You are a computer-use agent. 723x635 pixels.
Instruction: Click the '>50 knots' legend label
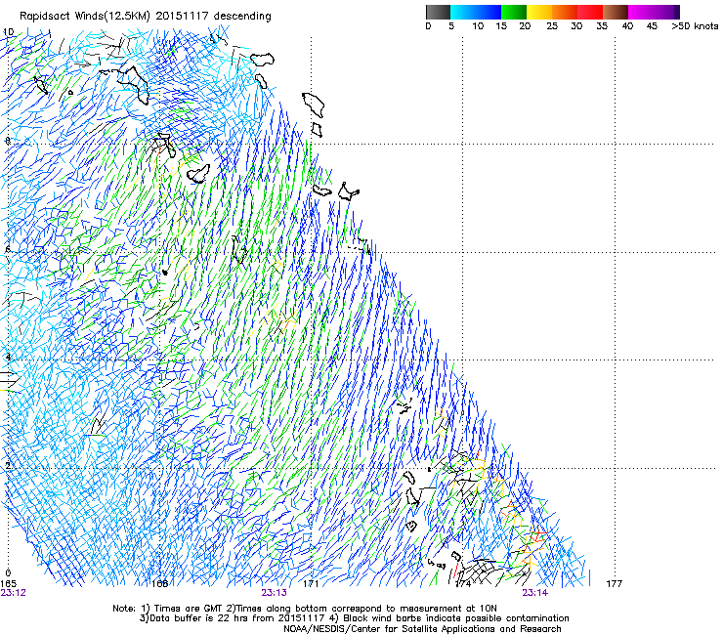(x=695, y=26)
